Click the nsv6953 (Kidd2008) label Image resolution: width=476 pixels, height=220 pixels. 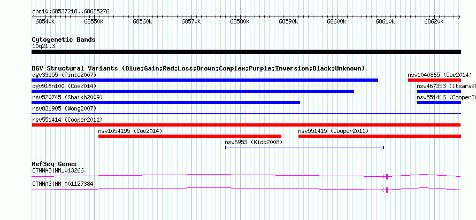[254, 142]
